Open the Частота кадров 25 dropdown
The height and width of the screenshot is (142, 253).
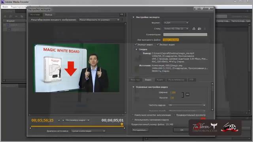(x=187, y=105)
